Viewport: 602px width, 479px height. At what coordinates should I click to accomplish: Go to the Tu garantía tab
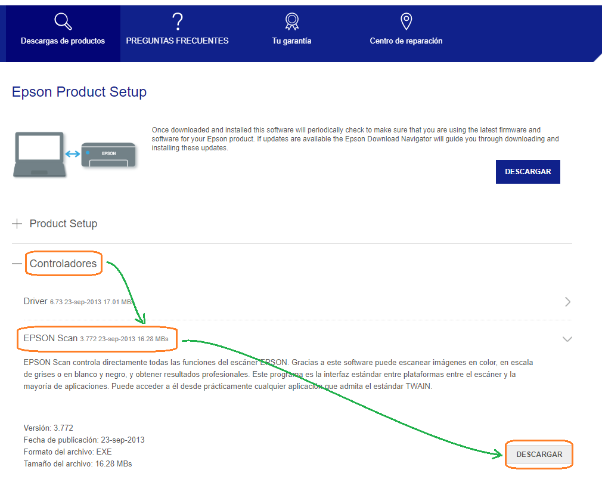coord(292,34)
